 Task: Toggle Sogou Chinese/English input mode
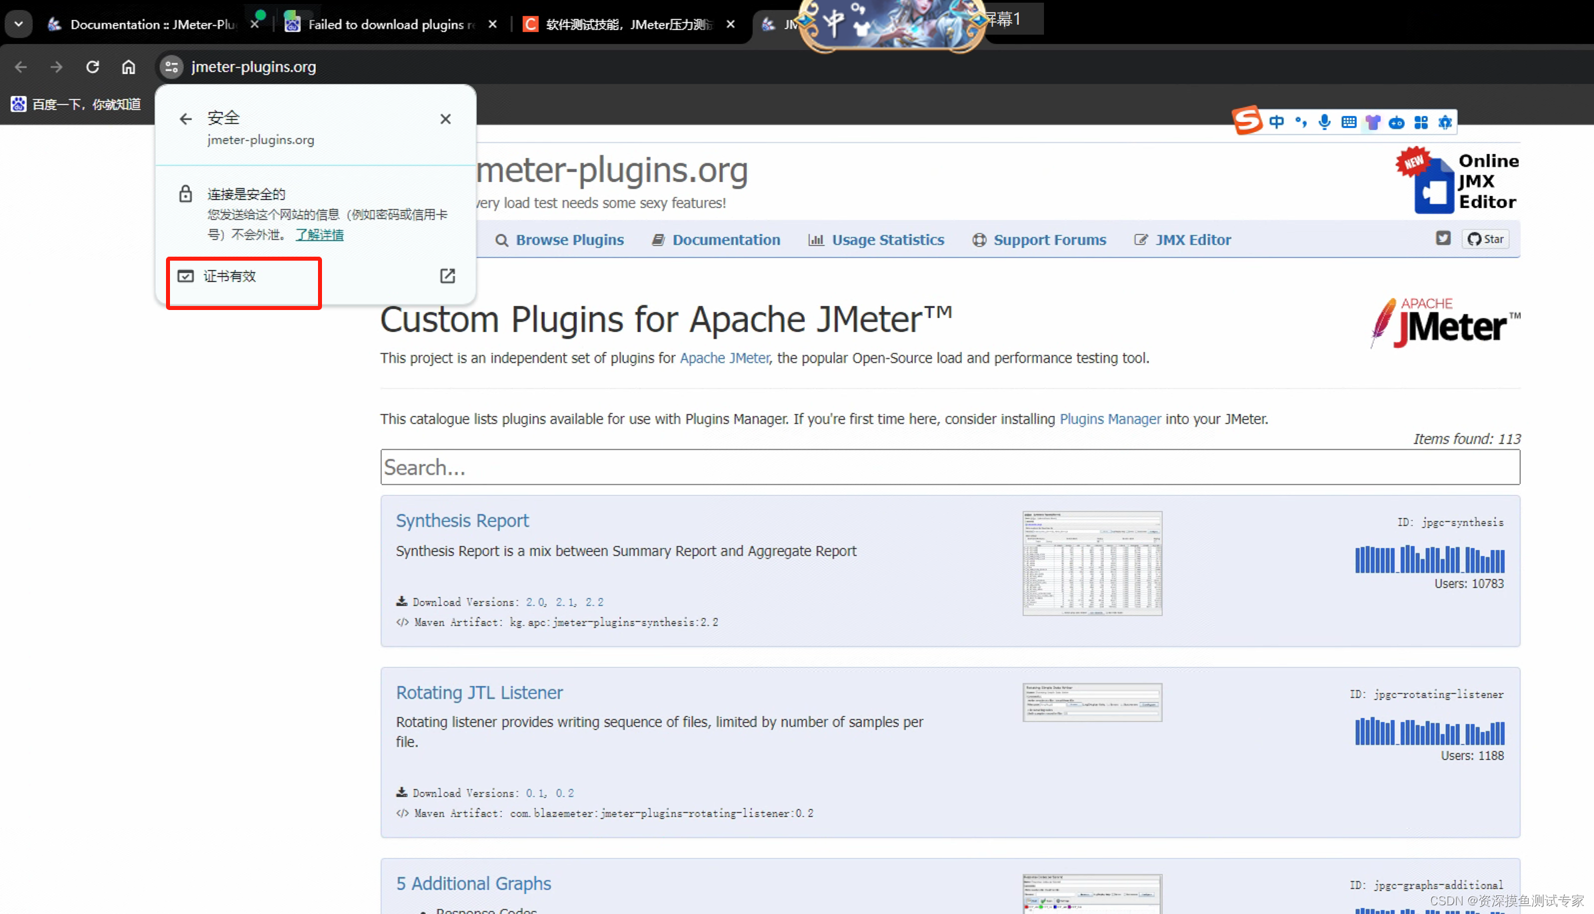point(1277,122)
